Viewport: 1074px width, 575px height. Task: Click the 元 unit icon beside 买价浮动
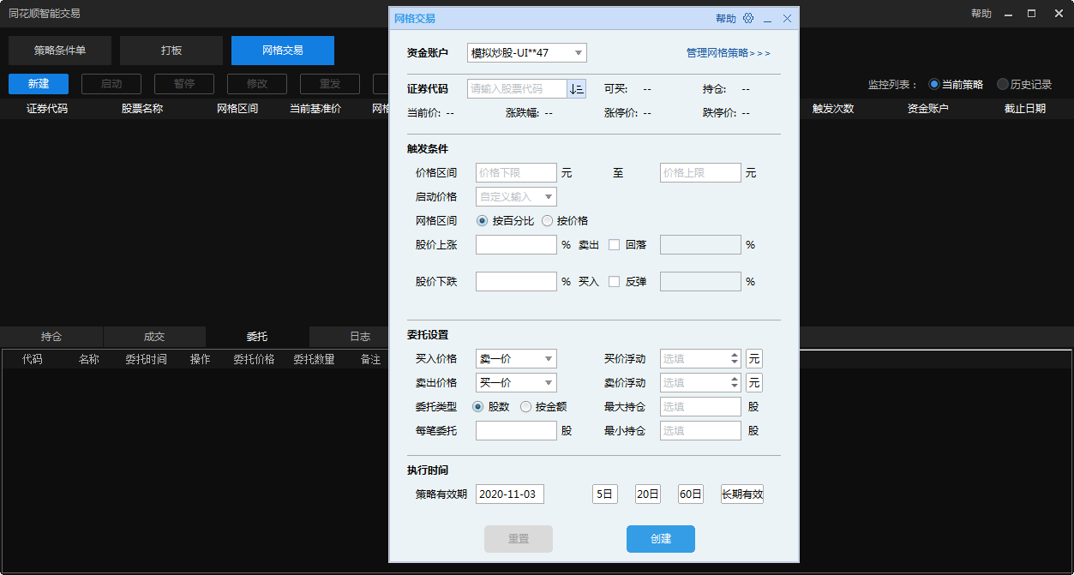pos(753,358)
